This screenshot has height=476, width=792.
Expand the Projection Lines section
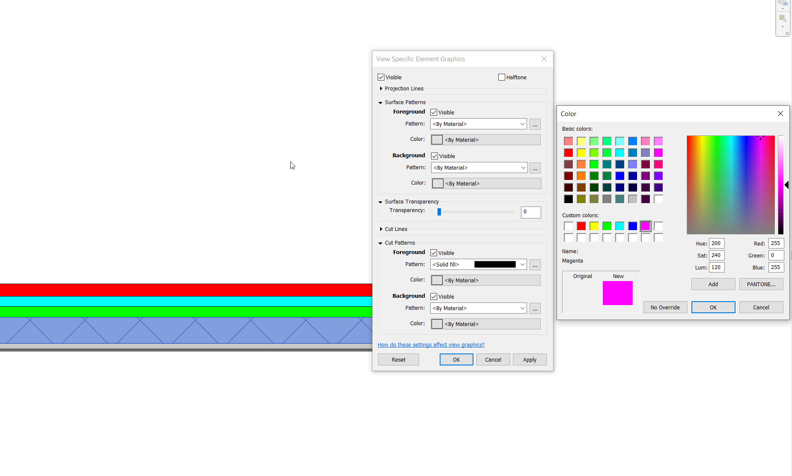pos(381,89)
